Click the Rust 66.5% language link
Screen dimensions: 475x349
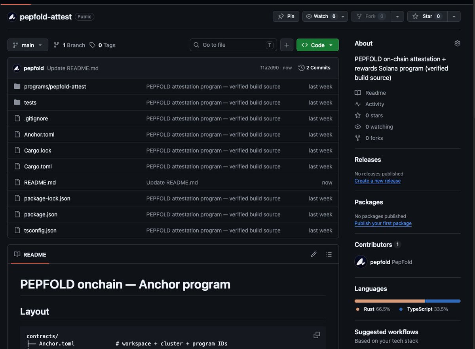373,309
